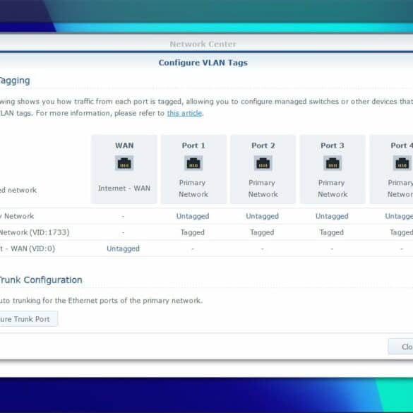Select the WAN column header
The width and height of the screenshot is (413, 413).
click(x=124, y=145)
